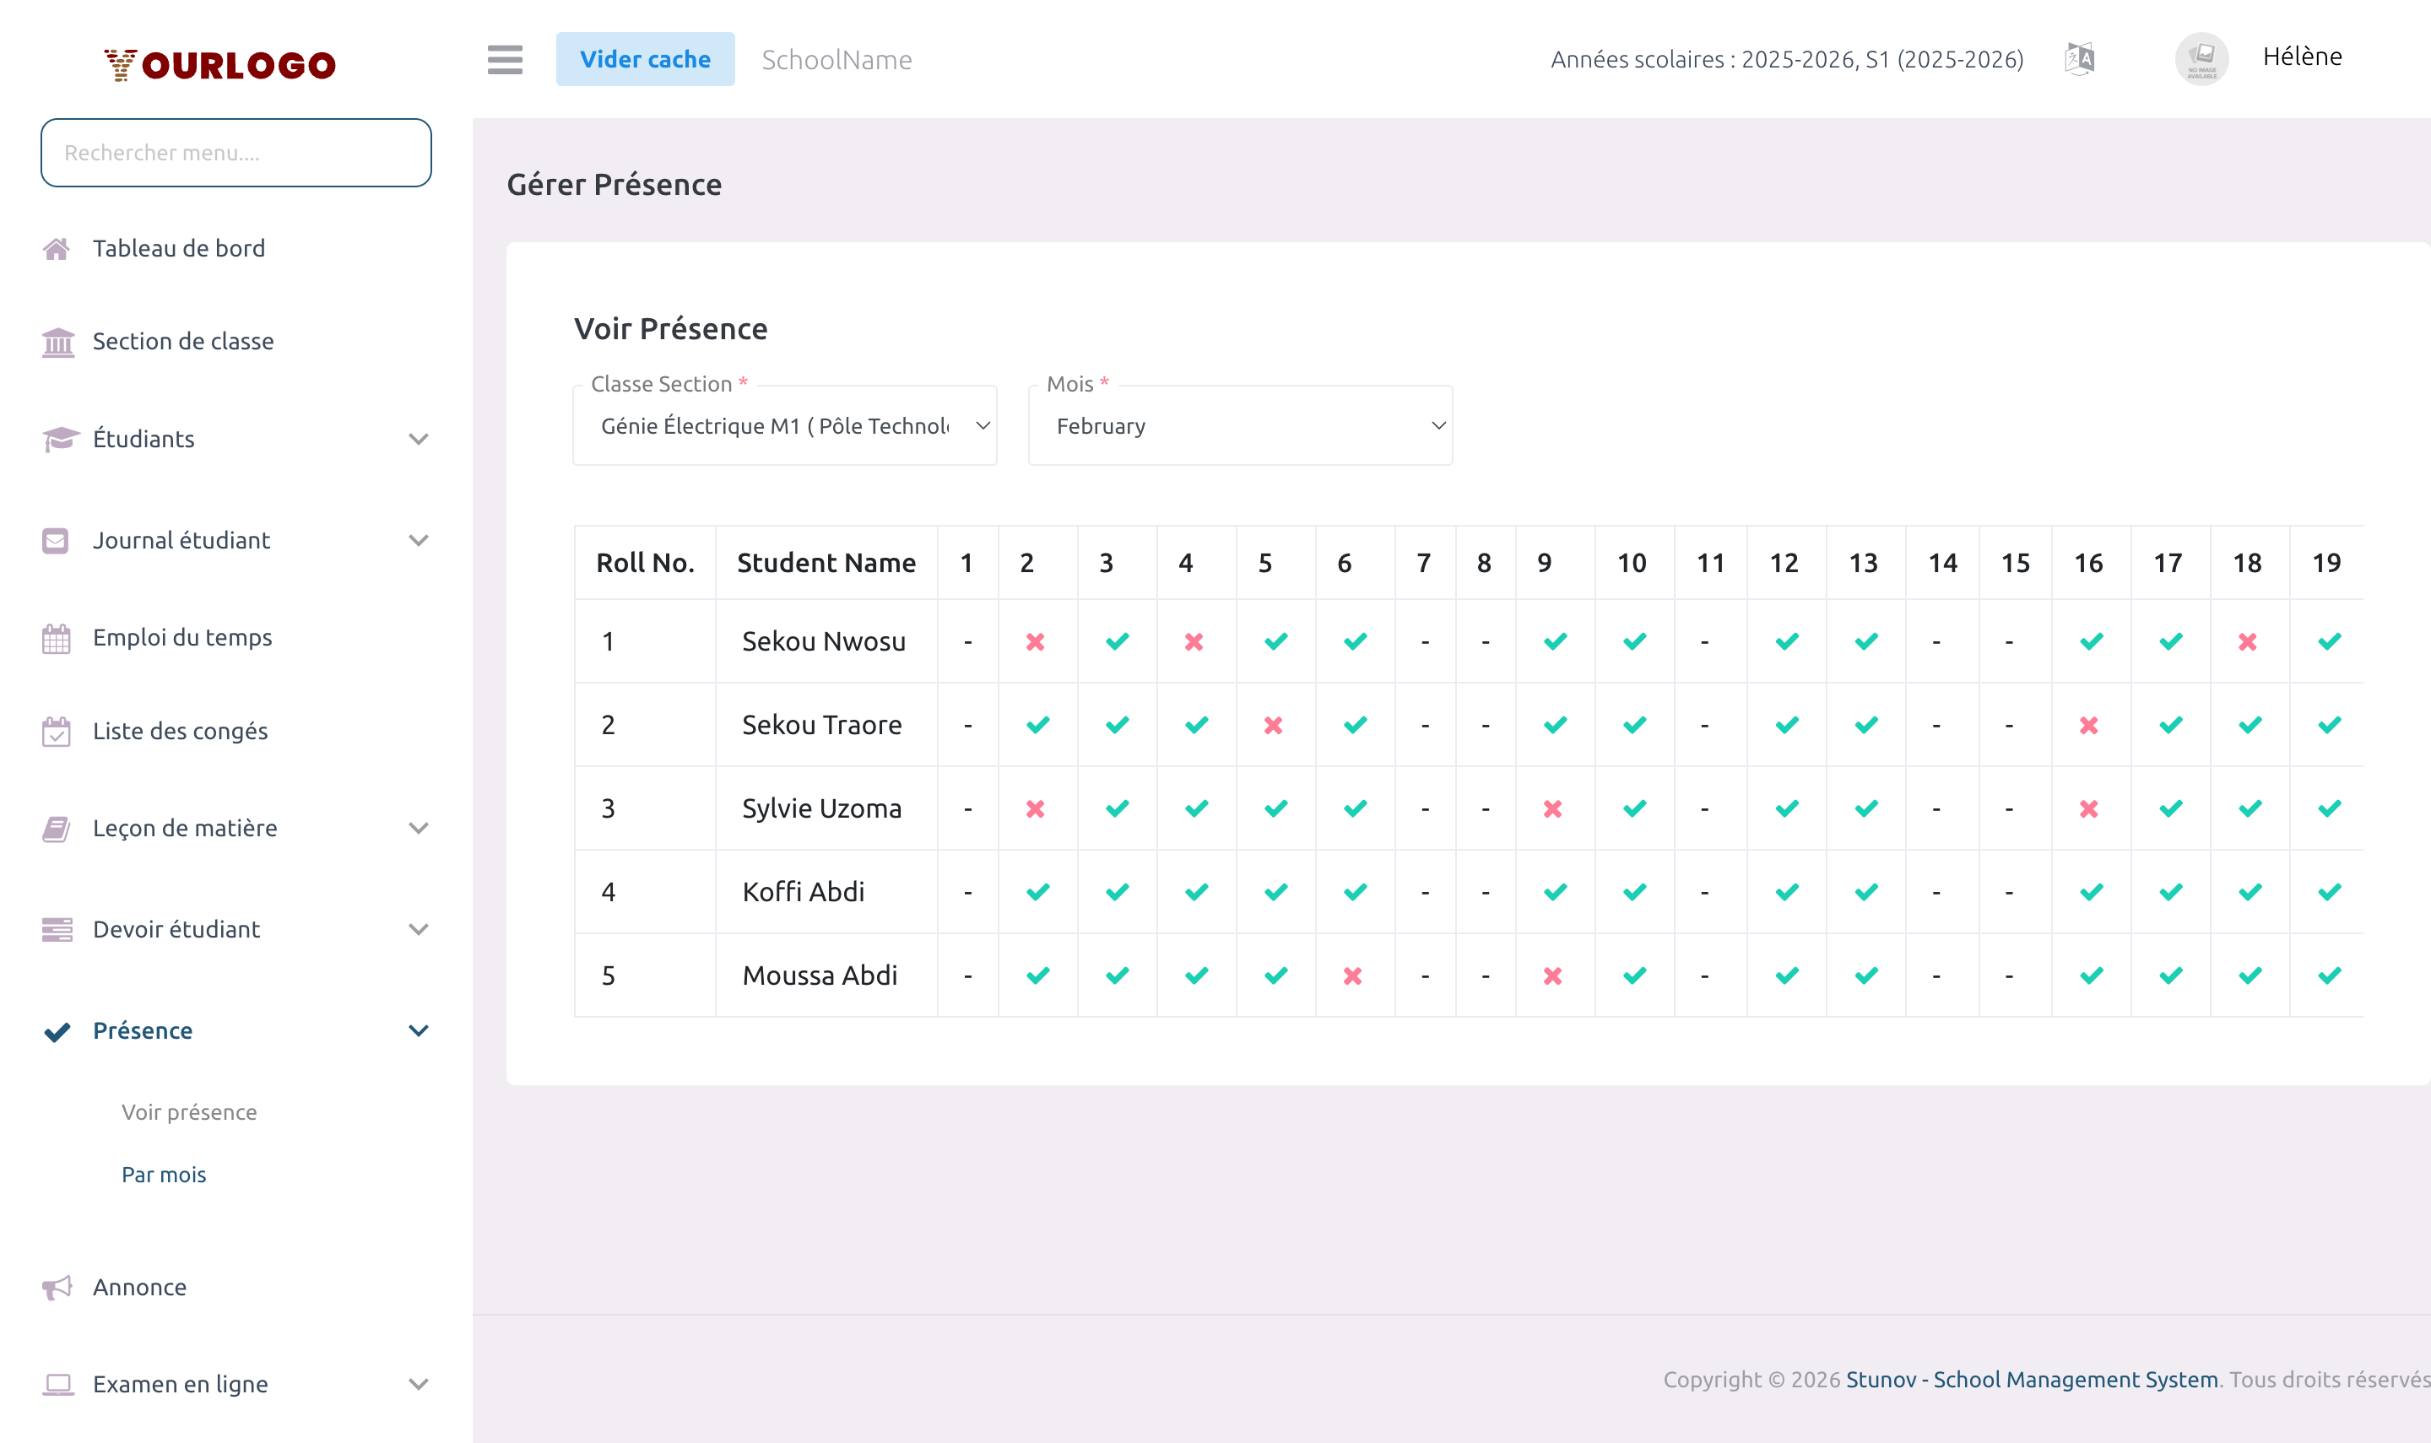Open Stunov - School Management System link
This screenshot has width=2431, height=1443.
pyautogui.click(x=2032, y=1379)
